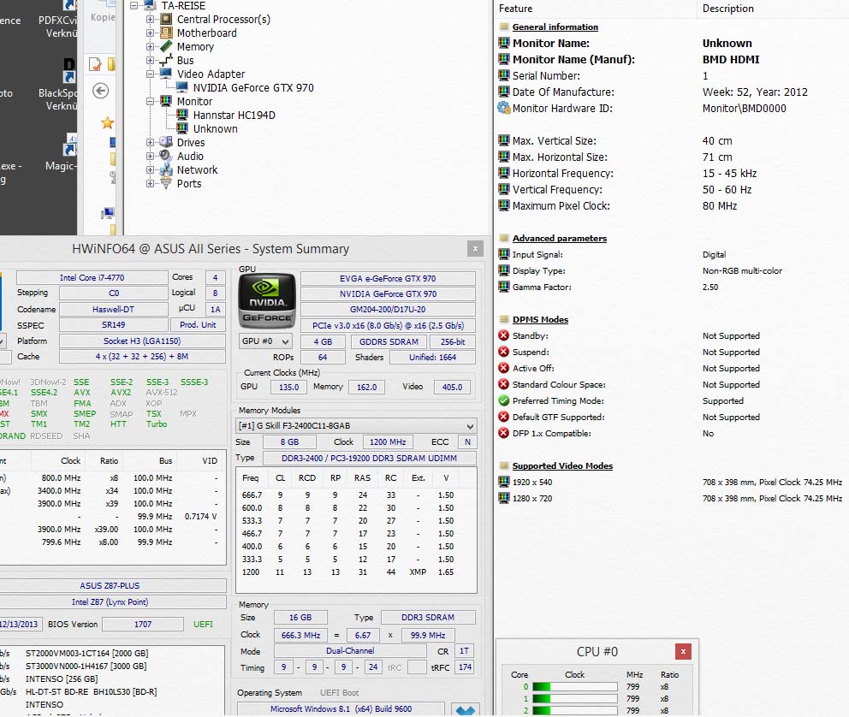Click the Microsoft Windows 8.1 build field
Screen dimensions: 849x717
(341, 709)
